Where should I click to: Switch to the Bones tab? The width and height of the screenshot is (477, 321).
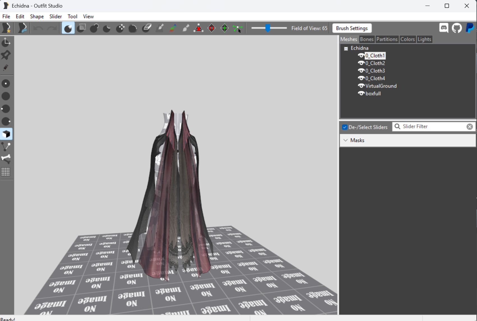[367, 39]
